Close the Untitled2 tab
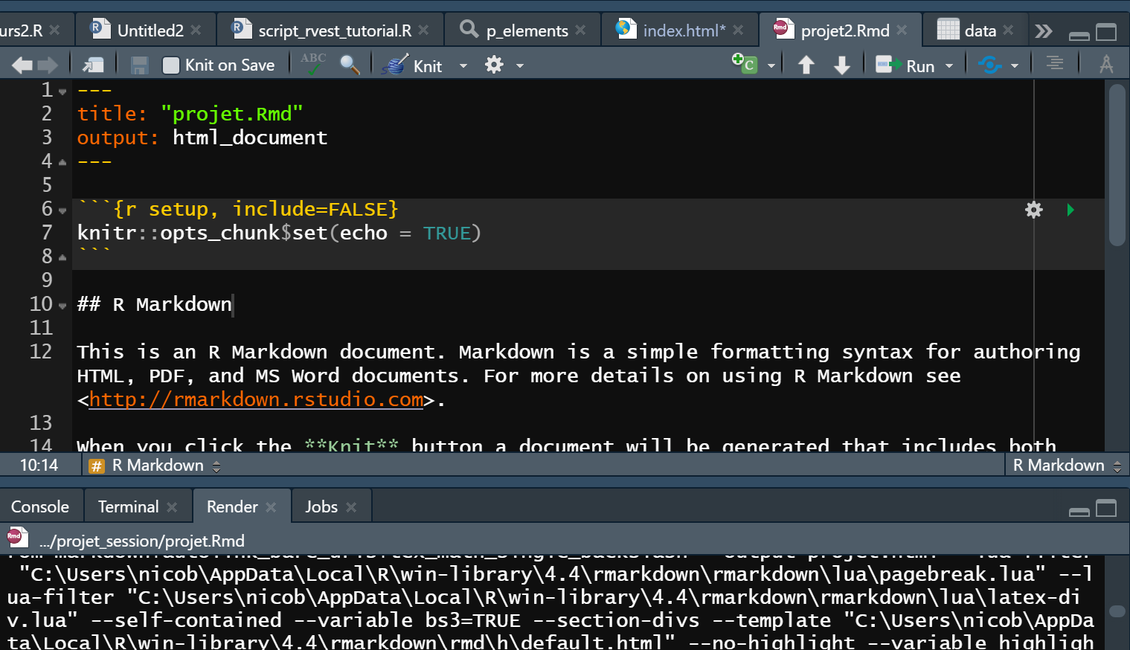The width and height of the screenshot is (1130, 650). [196, 30]
